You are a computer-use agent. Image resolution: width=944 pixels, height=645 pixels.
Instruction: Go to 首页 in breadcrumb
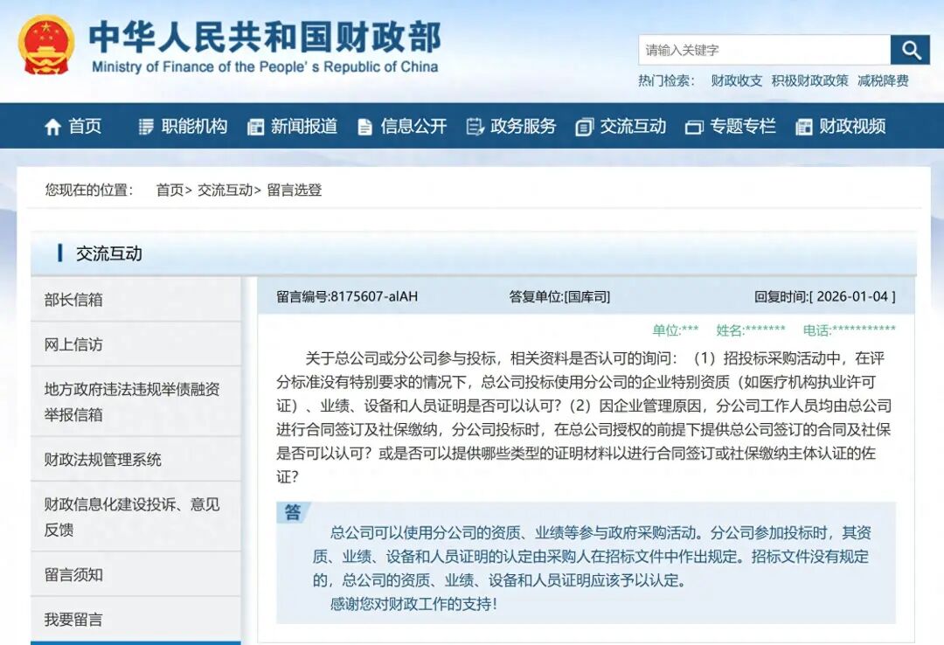[170, 190]
